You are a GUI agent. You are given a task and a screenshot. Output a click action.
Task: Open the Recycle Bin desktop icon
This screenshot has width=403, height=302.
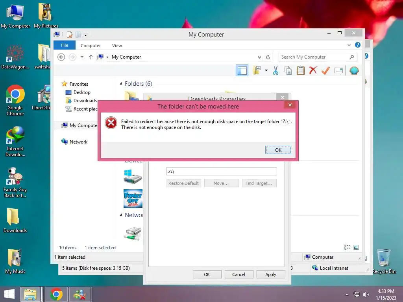click(x=384, y=261)
